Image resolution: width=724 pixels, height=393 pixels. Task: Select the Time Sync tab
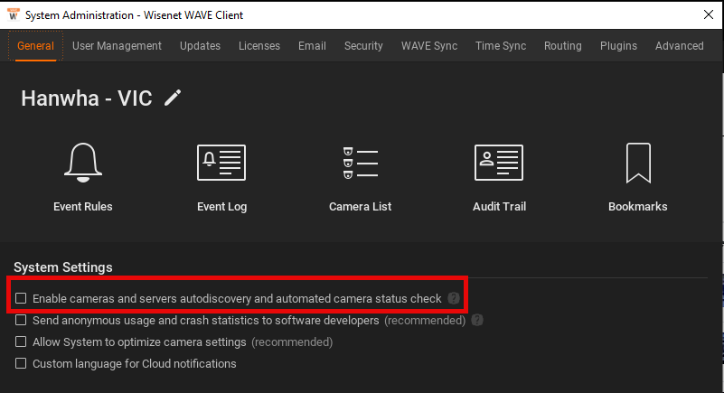click(501, 46)
